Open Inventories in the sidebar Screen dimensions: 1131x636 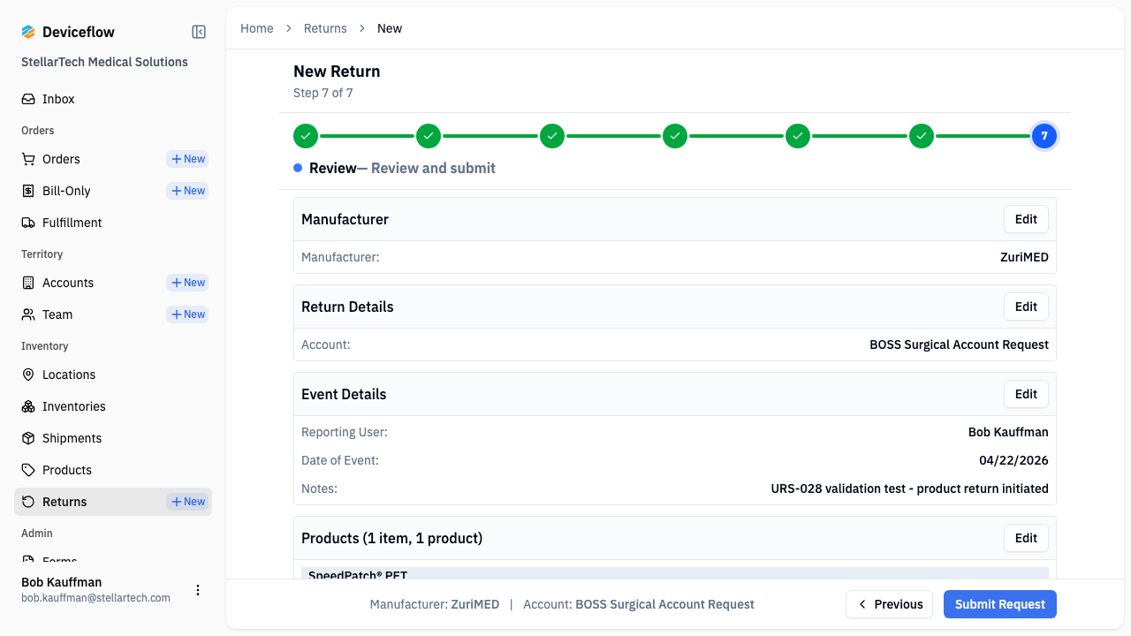(113, 406)
